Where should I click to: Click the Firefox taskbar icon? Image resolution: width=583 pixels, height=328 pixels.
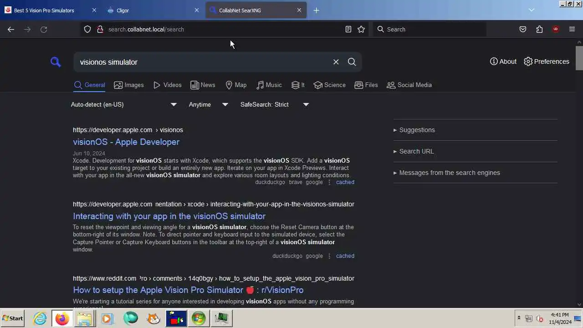[x=62, y=318]
